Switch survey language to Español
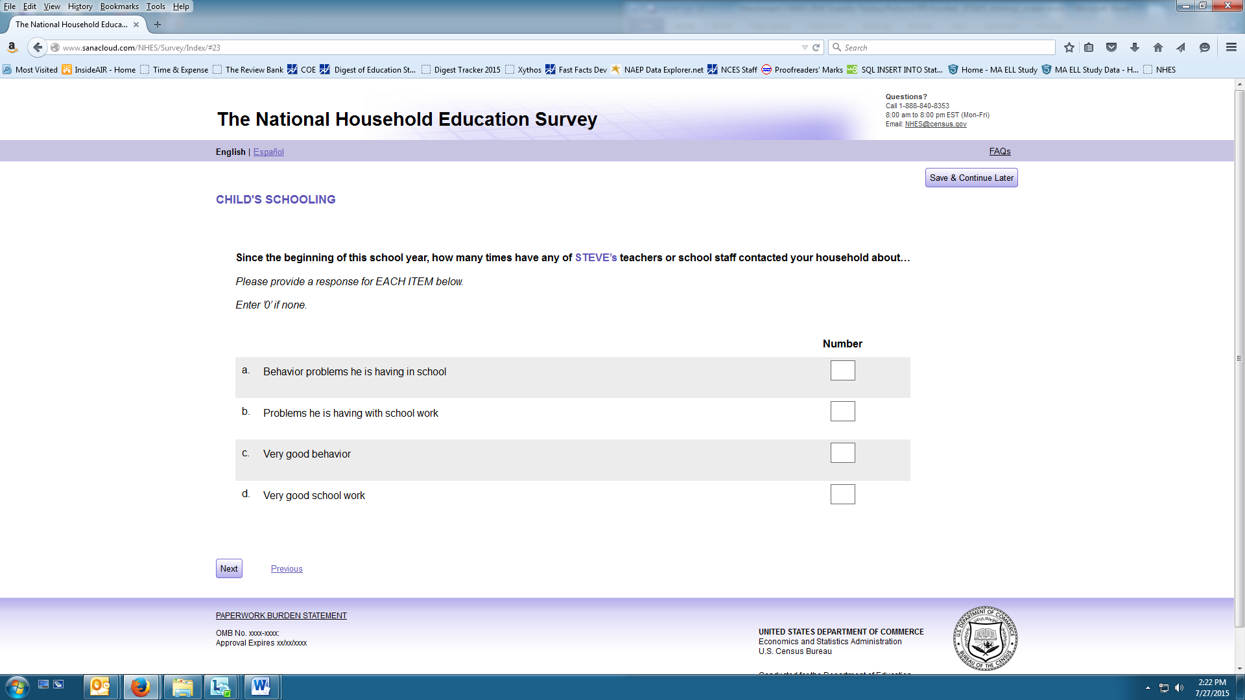The height and width of the screenshot is (700, 1245). tap(268, 152)
